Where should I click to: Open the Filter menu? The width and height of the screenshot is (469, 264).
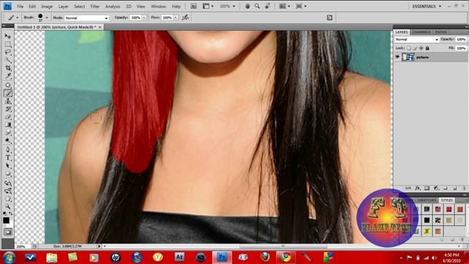point(95,7)
